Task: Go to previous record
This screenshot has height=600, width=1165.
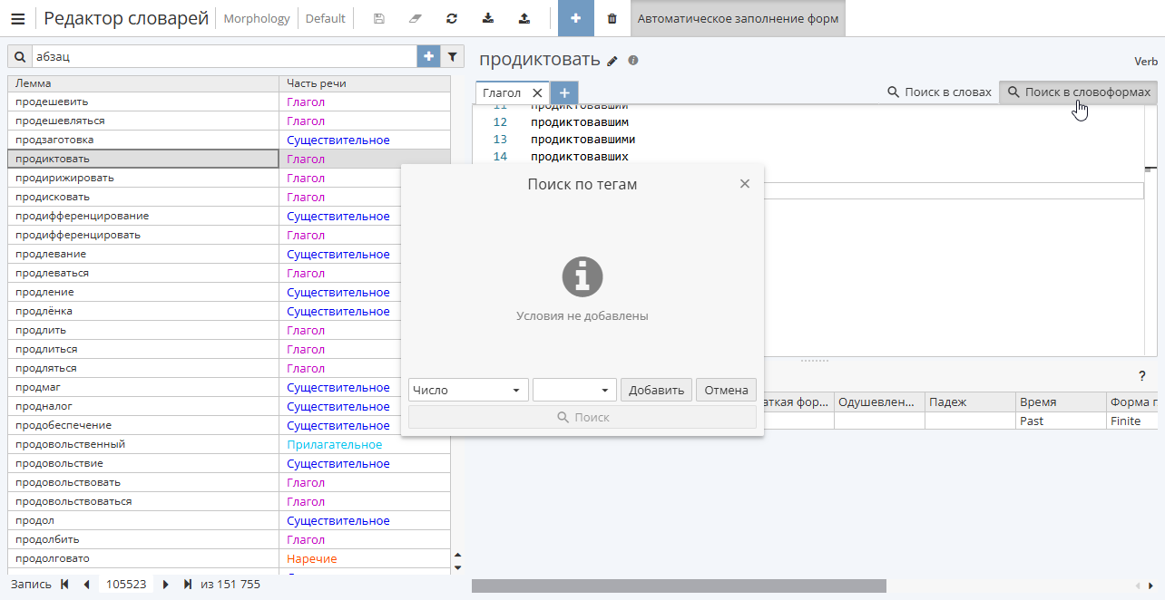Action: (86, 585)
